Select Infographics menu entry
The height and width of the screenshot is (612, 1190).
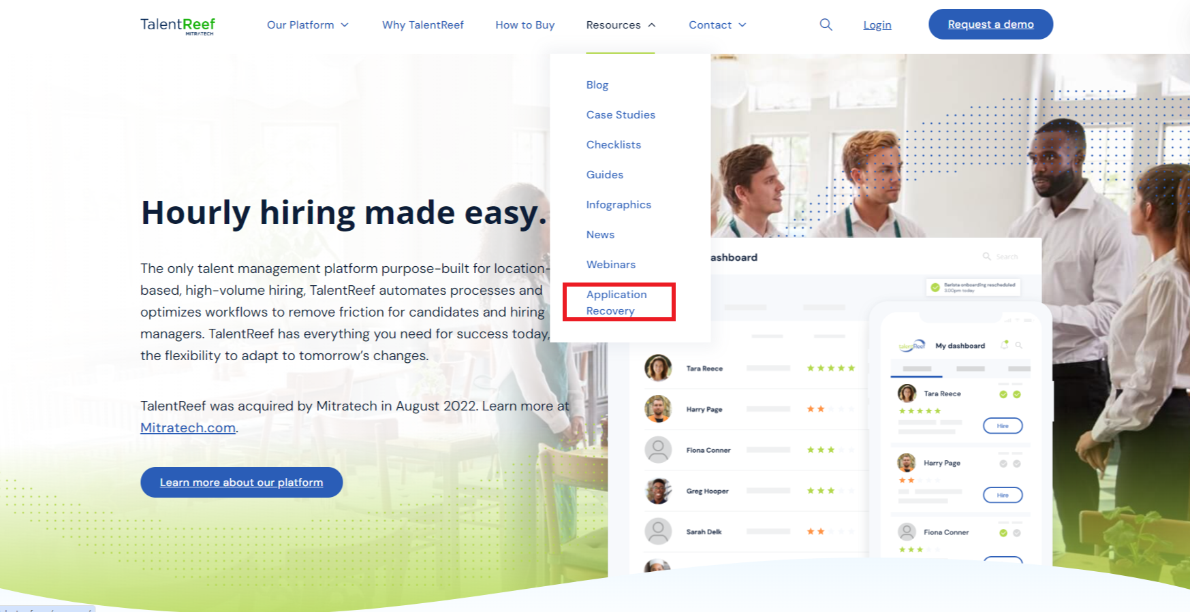[619, 205]
